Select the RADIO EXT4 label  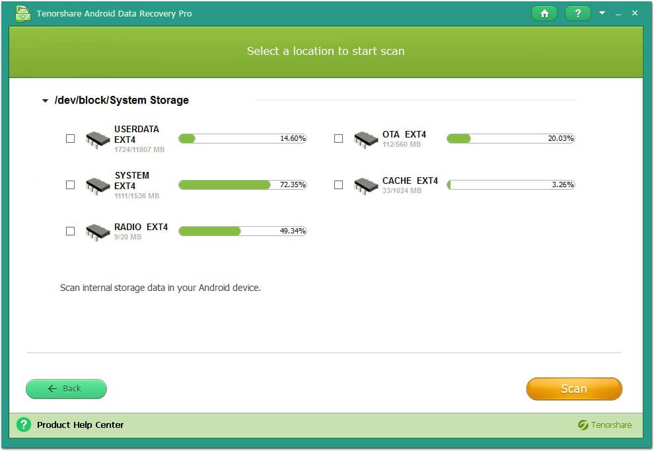point(141,227)
